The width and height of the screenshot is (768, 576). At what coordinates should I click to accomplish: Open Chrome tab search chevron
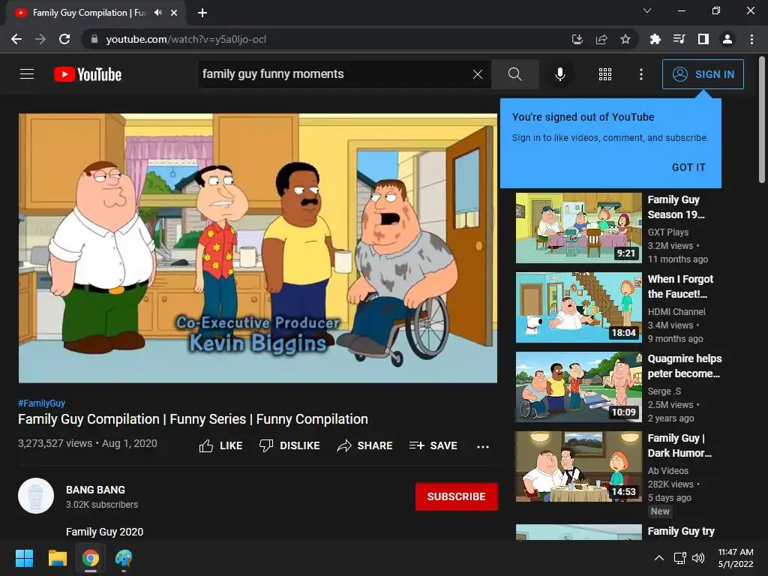647,10
